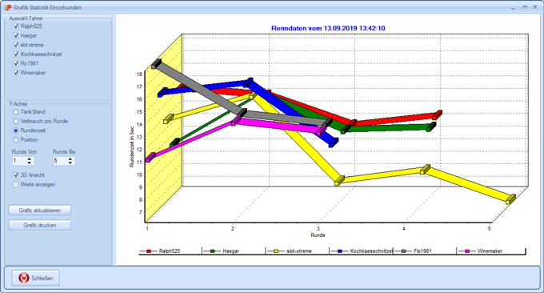Enable the Werte anzeigen checkbox
Viewport: 544px width, 293px height.
click(x=16, y=184)
